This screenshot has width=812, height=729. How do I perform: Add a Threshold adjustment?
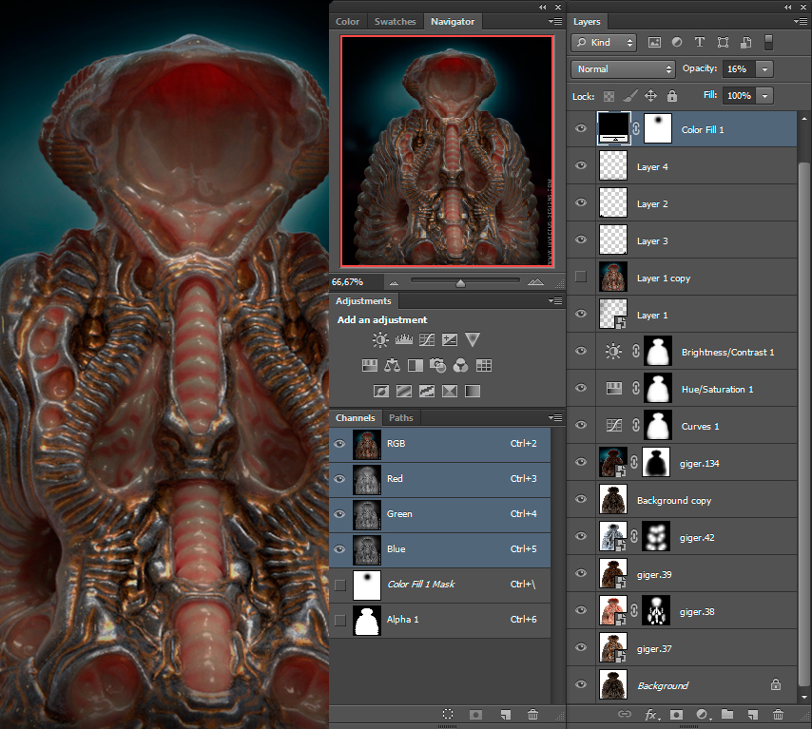pos(427,391)
